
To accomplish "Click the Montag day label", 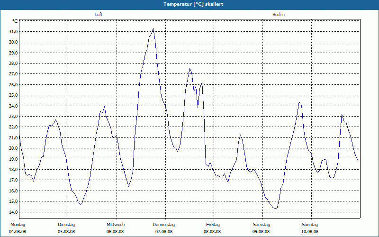I will point(18,225).
